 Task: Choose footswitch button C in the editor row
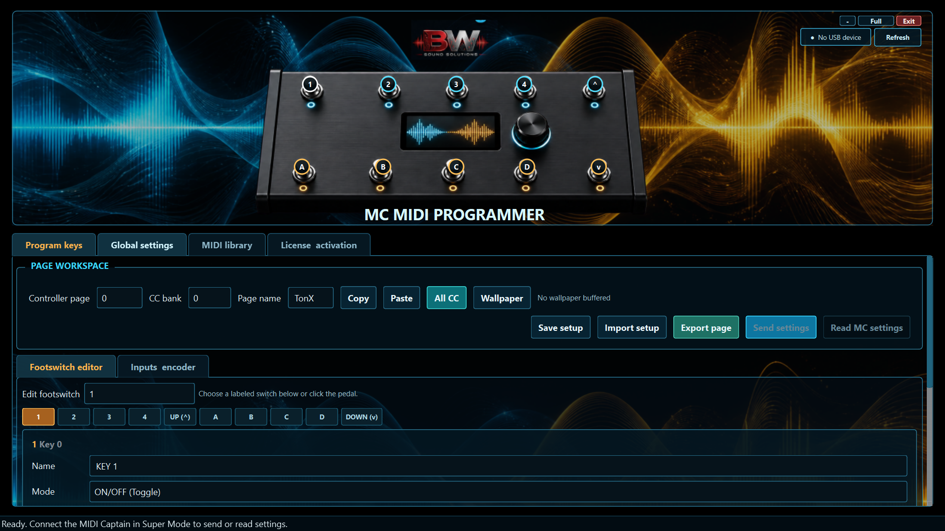[x=286, y=417]
